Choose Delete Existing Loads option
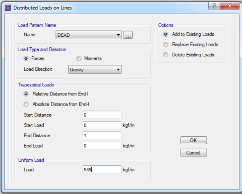The image size is (242, 194). pyautogui.click(x=165, y=55)
